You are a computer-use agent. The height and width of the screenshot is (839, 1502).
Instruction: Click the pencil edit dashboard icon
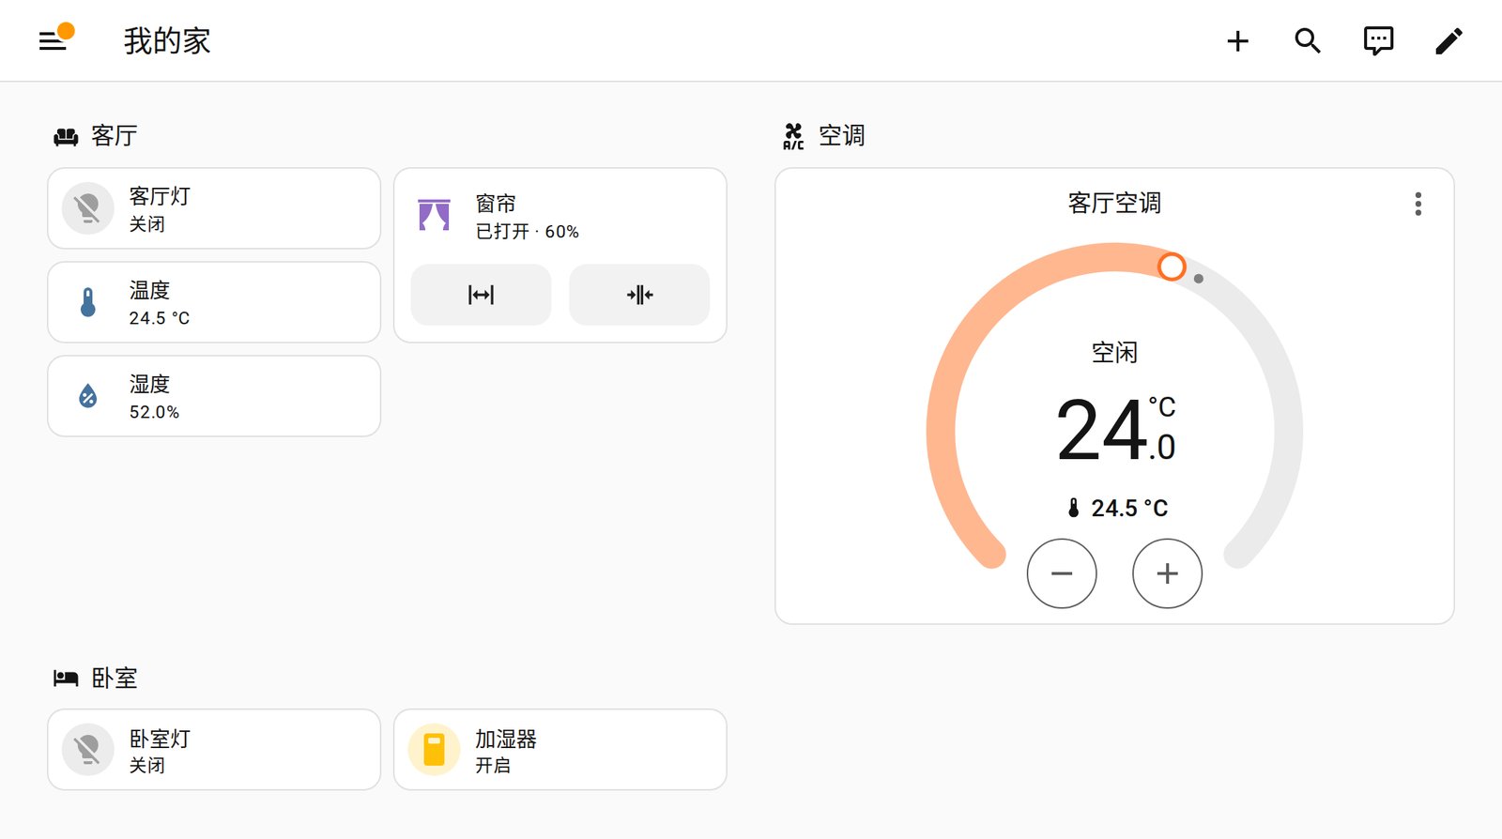[x=1448, y=41]
